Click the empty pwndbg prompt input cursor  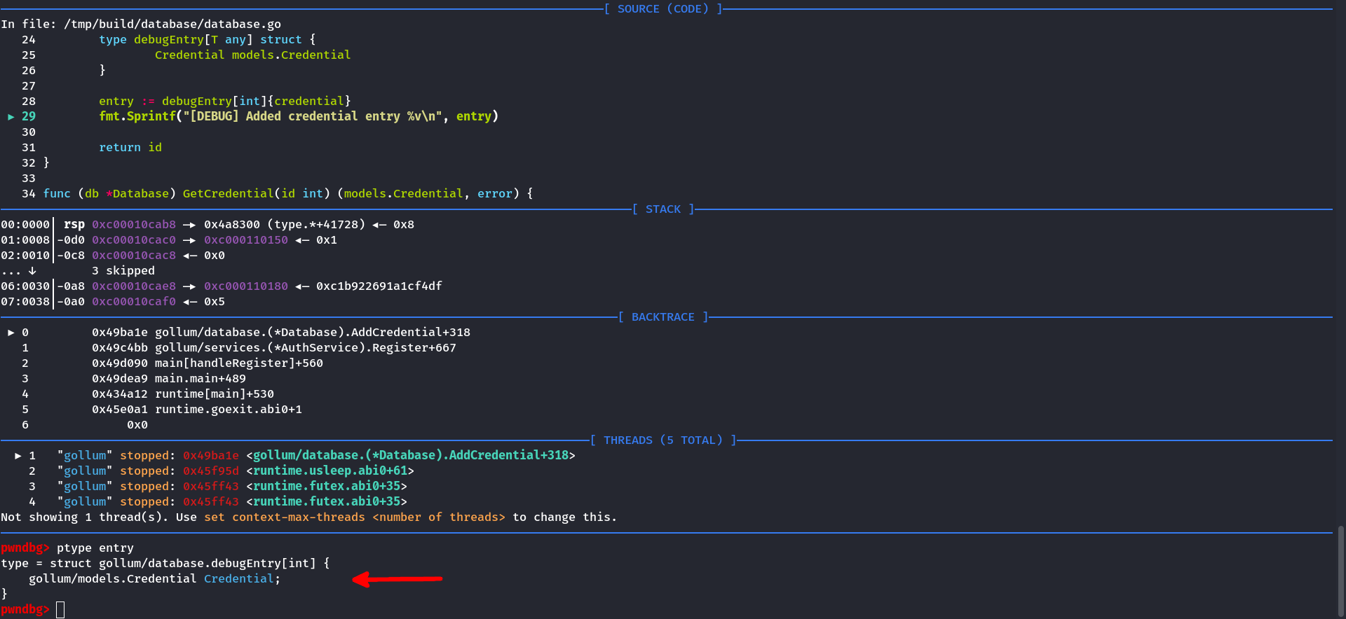(x=60, y=610)
